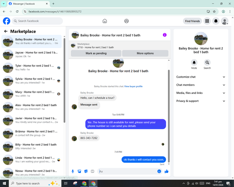
Task: Open the Menu grid icon
Action: coord(207,21)
